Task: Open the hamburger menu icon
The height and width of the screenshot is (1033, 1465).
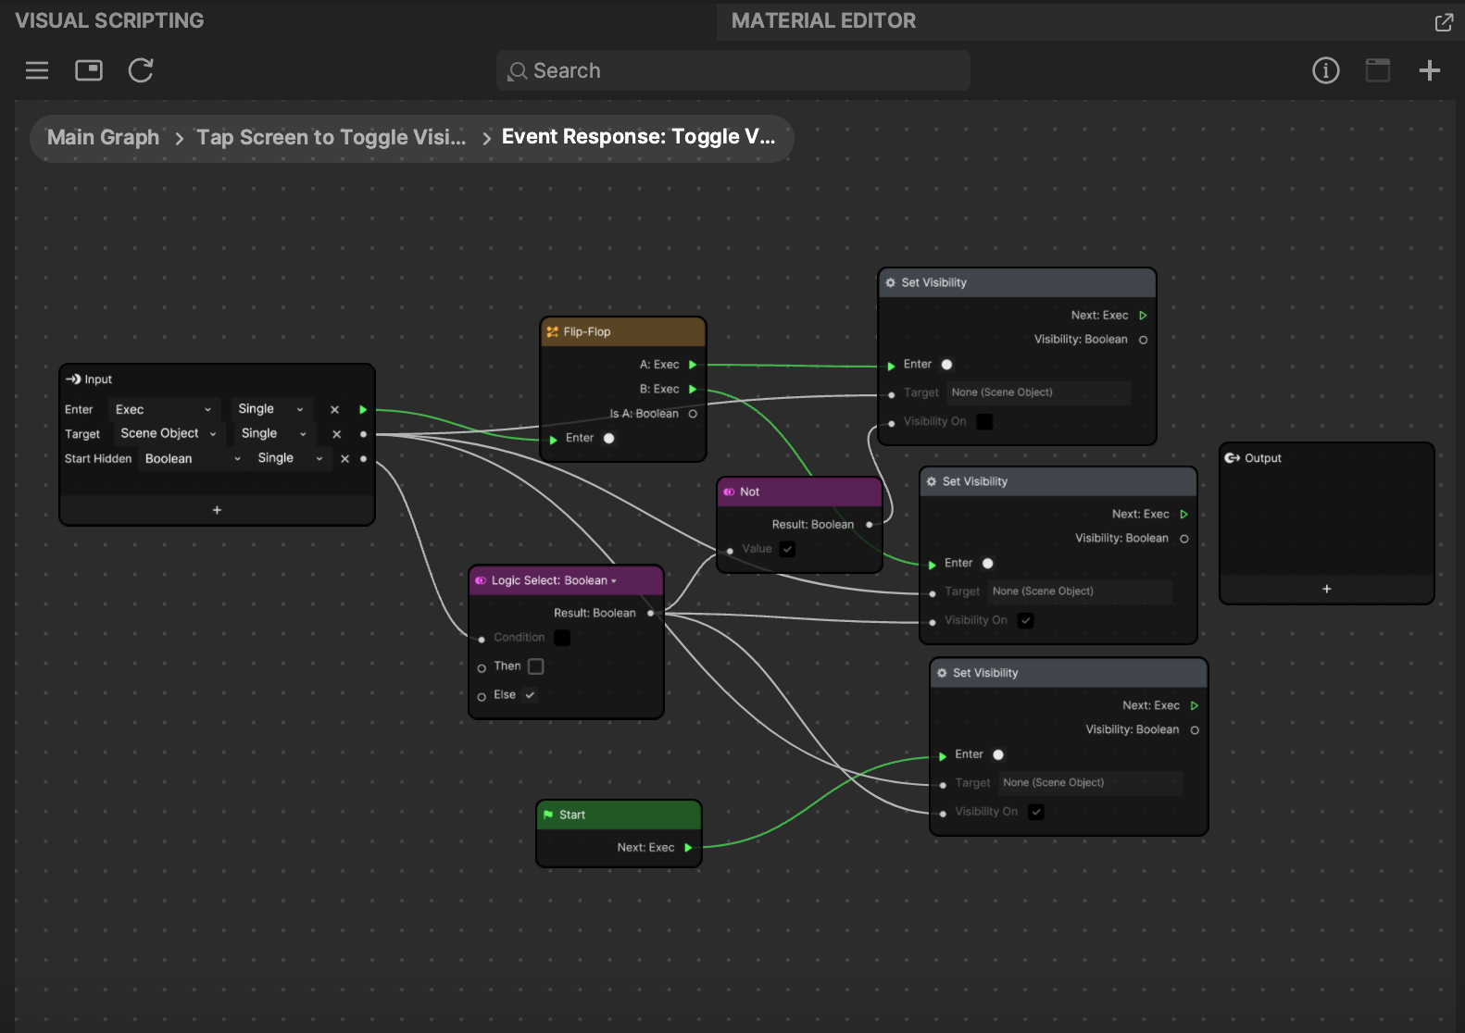Action: point(37,70)
